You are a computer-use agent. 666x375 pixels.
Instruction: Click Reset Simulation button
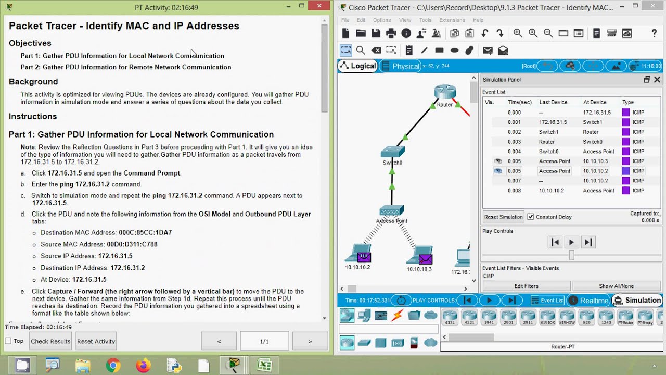click(x=503, y=217)
